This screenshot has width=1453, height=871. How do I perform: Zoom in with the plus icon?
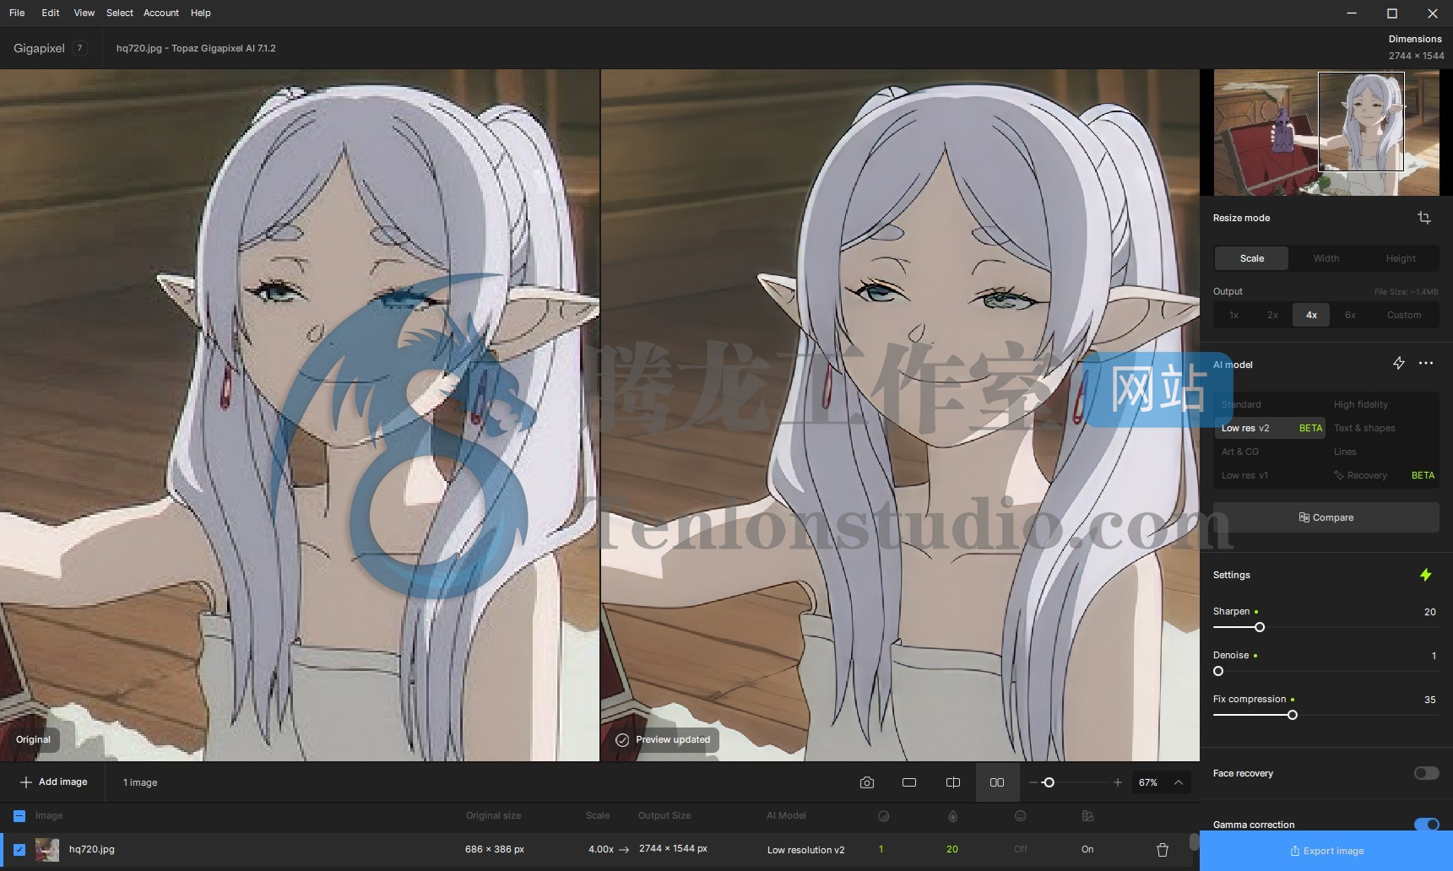click(1118, 782)
